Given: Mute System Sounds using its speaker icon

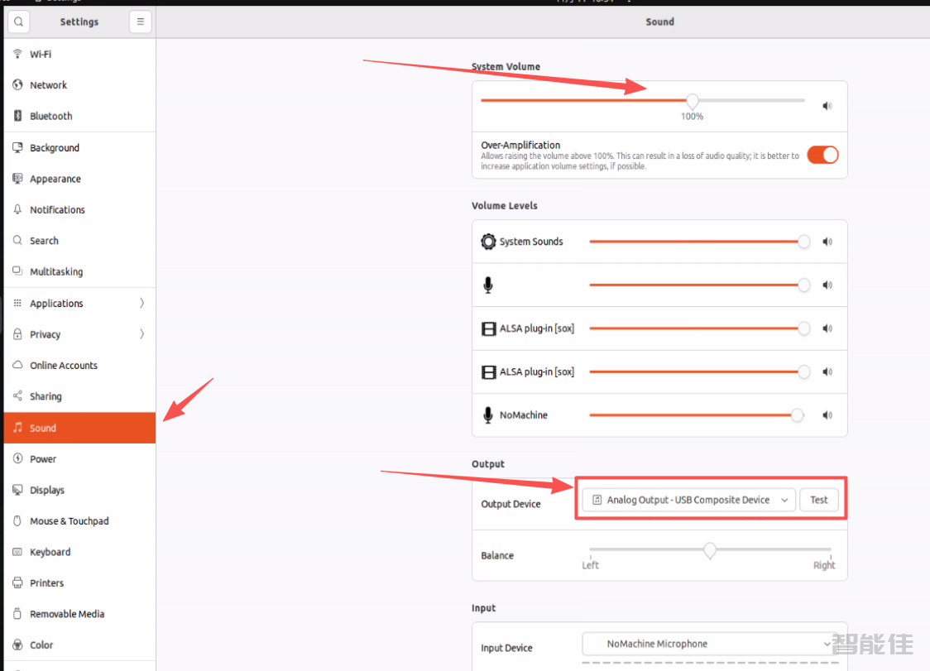Looking at the screenshot, I should 827,242.
